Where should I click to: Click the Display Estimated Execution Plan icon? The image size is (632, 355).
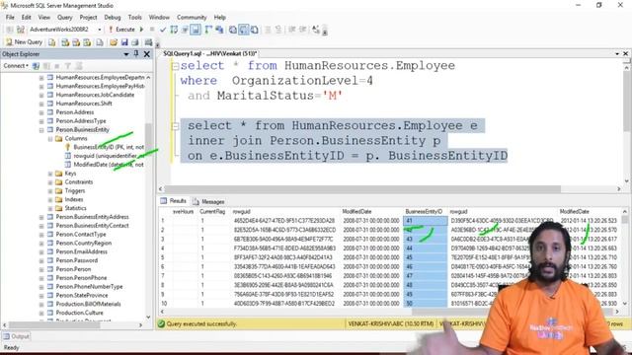coord(174,30)
